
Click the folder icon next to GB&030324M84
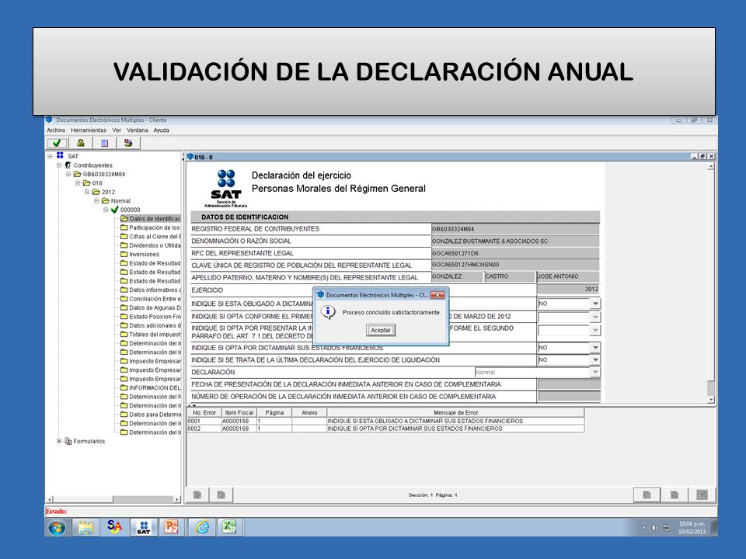click(x=77, y=174)
